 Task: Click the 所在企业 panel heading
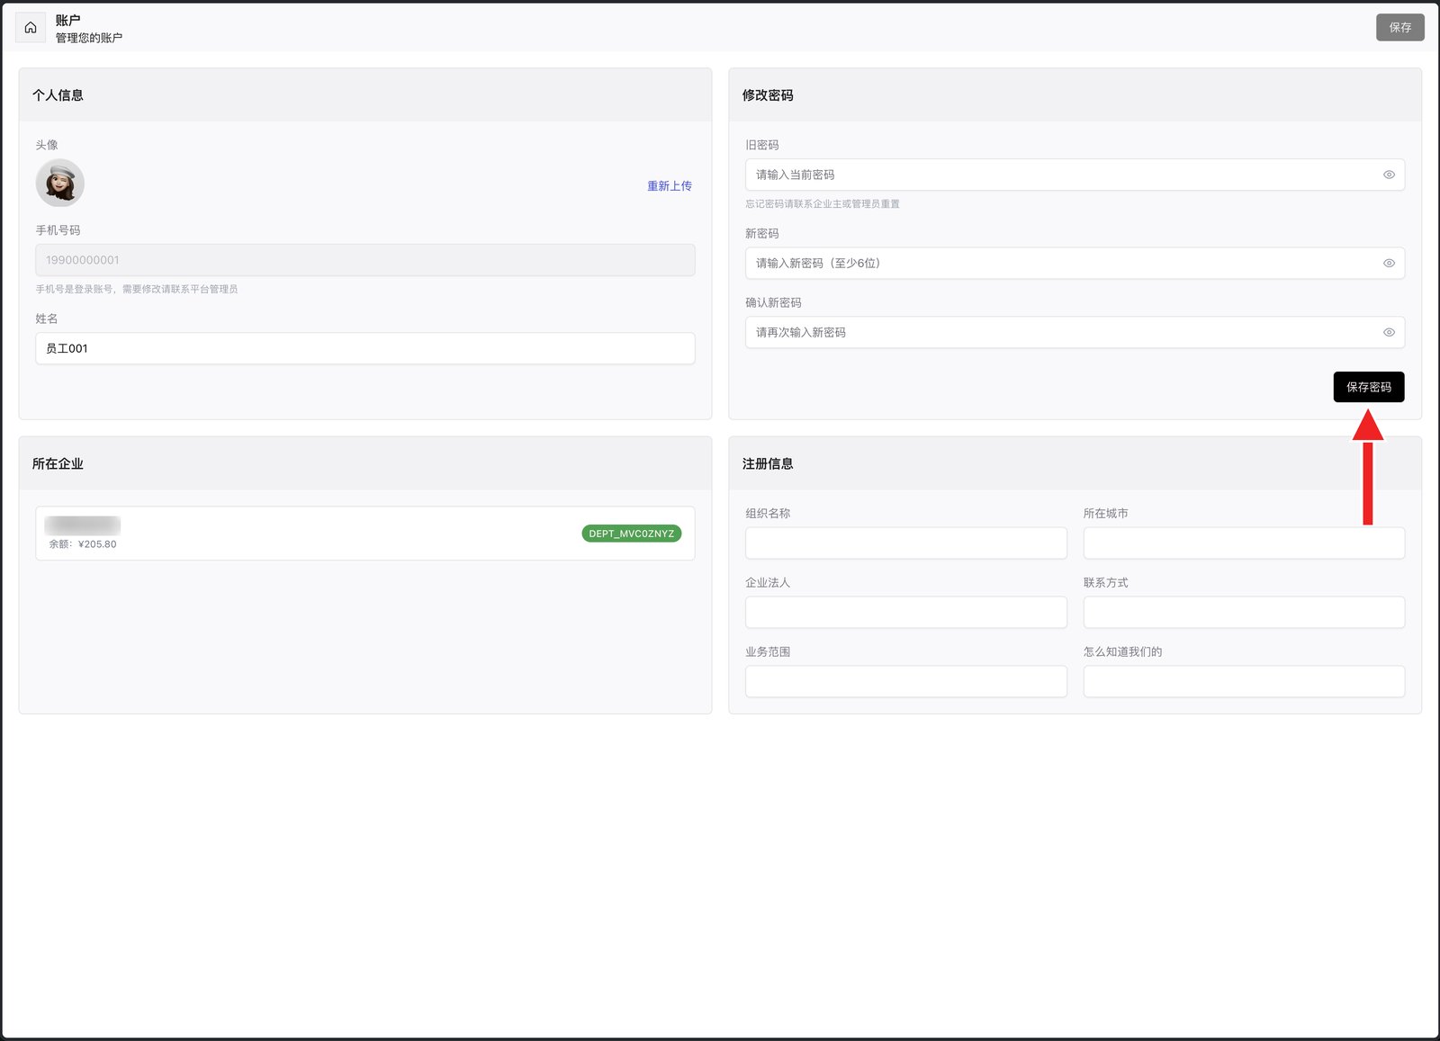tap(58, 464)
